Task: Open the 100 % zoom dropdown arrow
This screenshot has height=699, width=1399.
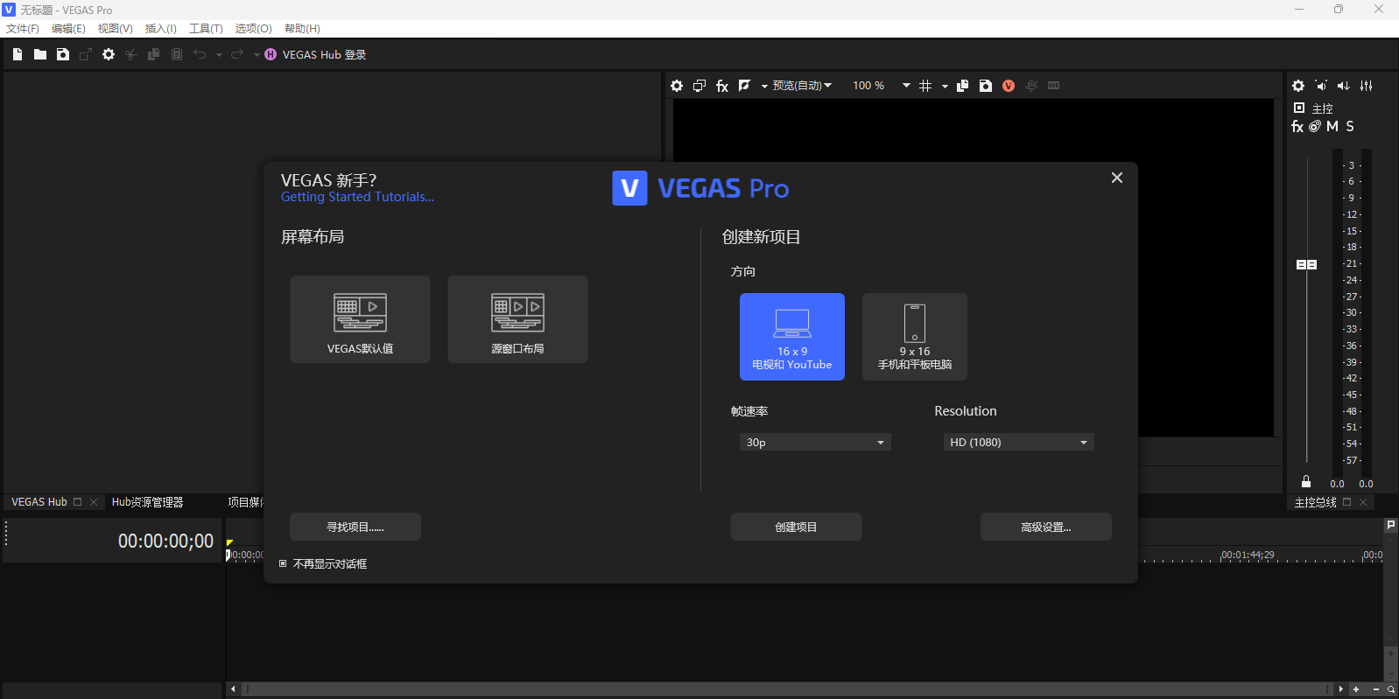Action: 906,86
